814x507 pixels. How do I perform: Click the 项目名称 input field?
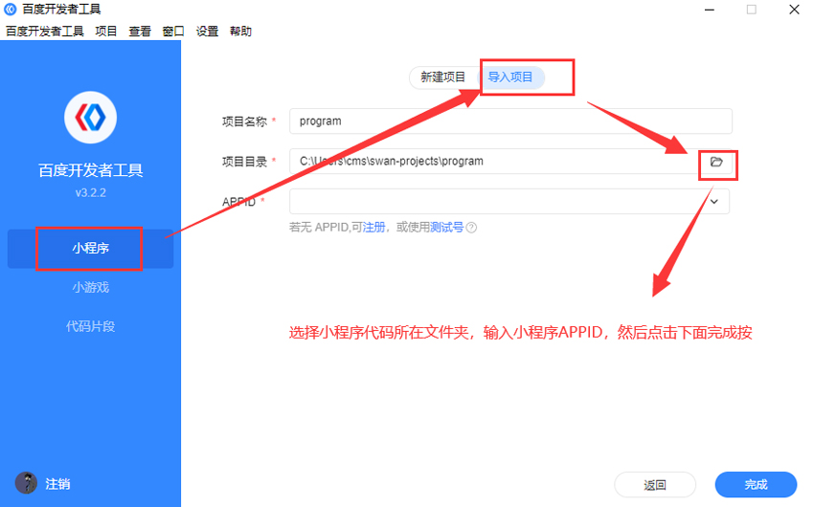click(x=510, y=121)
